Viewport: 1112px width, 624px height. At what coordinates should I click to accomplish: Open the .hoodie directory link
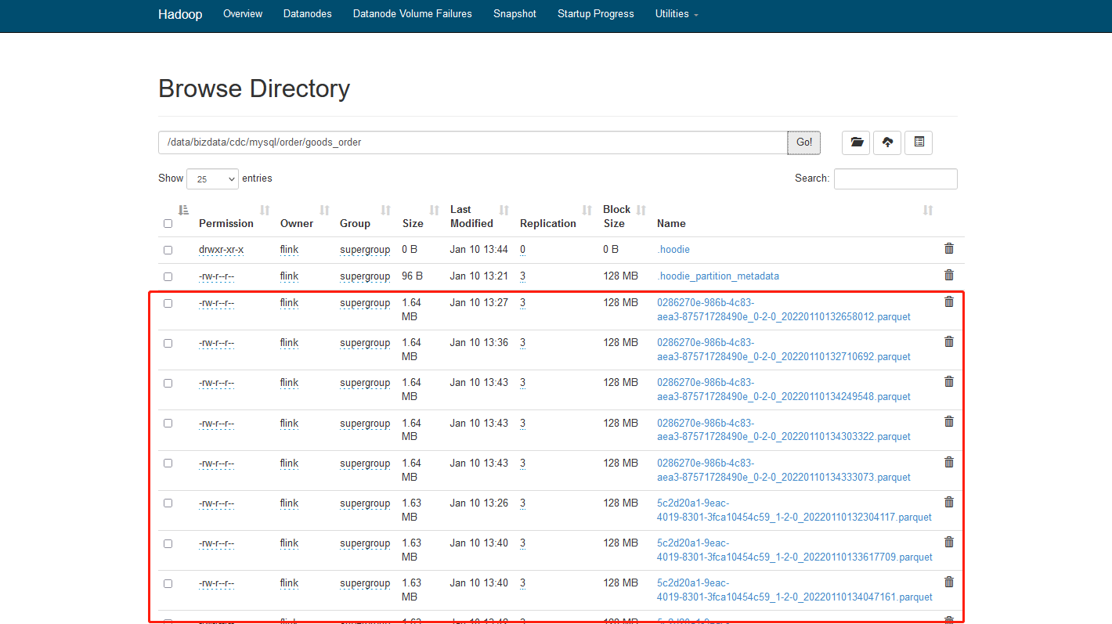pyautogui.click(x=673, y=250)
